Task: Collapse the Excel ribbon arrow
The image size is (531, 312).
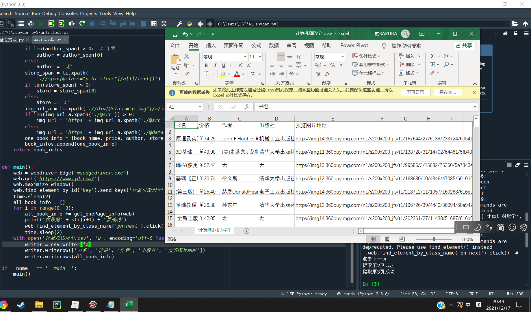Action: coord(475,83)
